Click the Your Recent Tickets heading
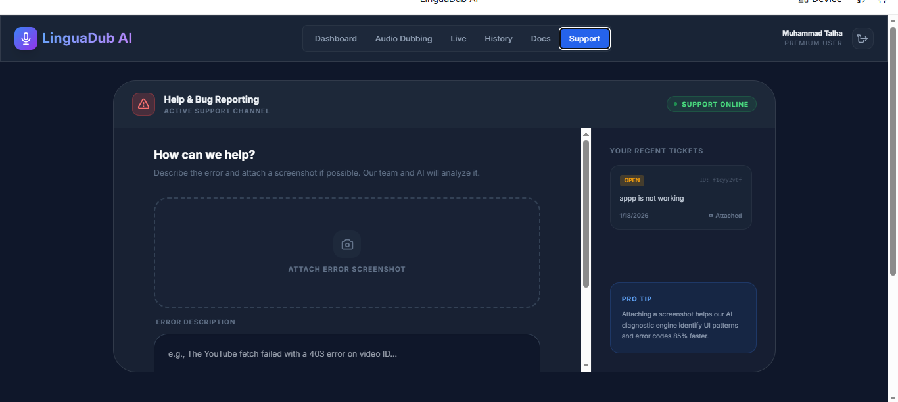The height and width of the screenshot is (402, 898). click(657, 151)
